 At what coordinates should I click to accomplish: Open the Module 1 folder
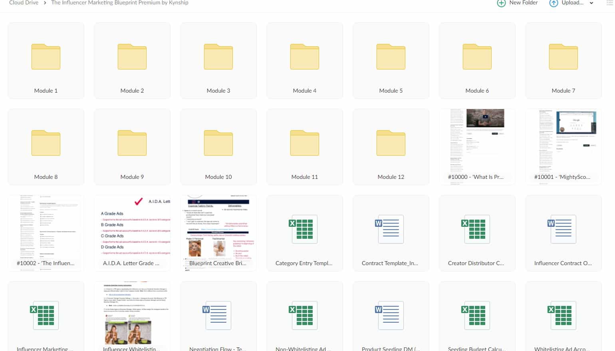tap(46, 60)
